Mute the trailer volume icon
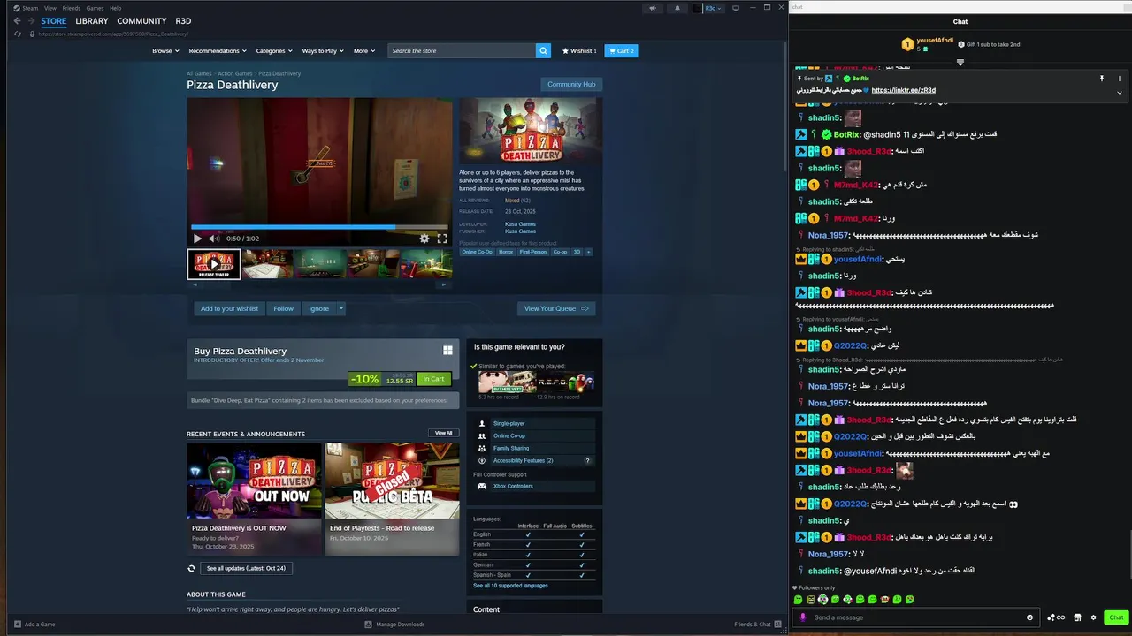This screenshot has width=1132, height=636. pyautogui.click(x=213, y=238)
